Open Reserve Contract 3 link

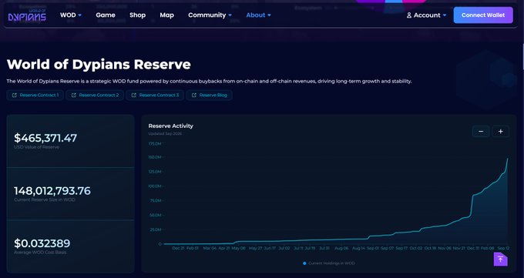pos(155,95)
